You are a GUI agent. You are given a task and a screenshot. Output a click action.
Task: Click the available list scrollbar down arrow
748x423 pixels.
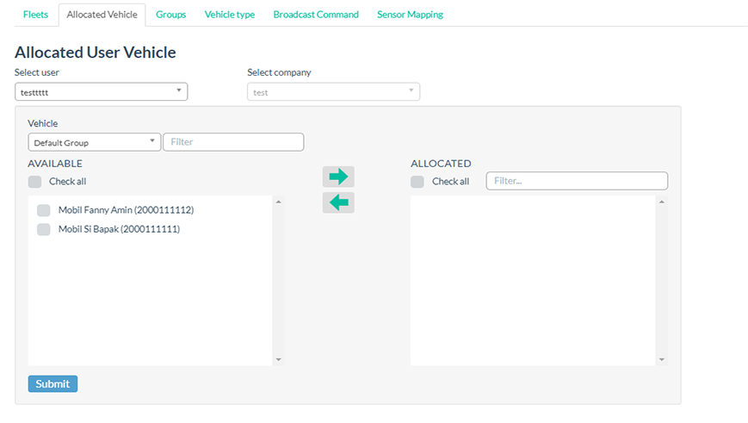(x=278, y=359)
